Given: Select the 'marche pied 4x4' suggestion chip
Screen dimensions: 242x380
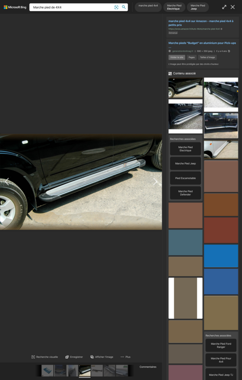Looking at the screenshot, I should point(148,7).
